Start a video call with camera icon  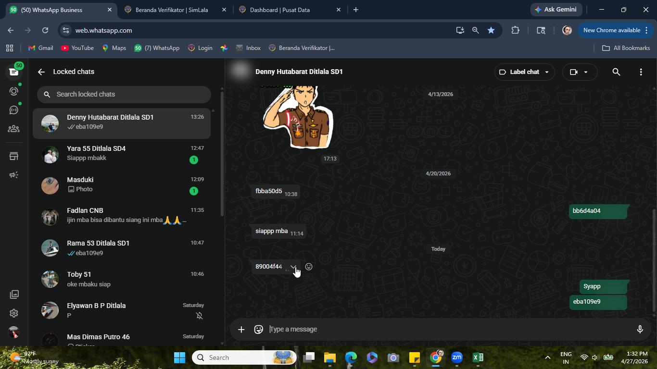click(x=574, y=72)
